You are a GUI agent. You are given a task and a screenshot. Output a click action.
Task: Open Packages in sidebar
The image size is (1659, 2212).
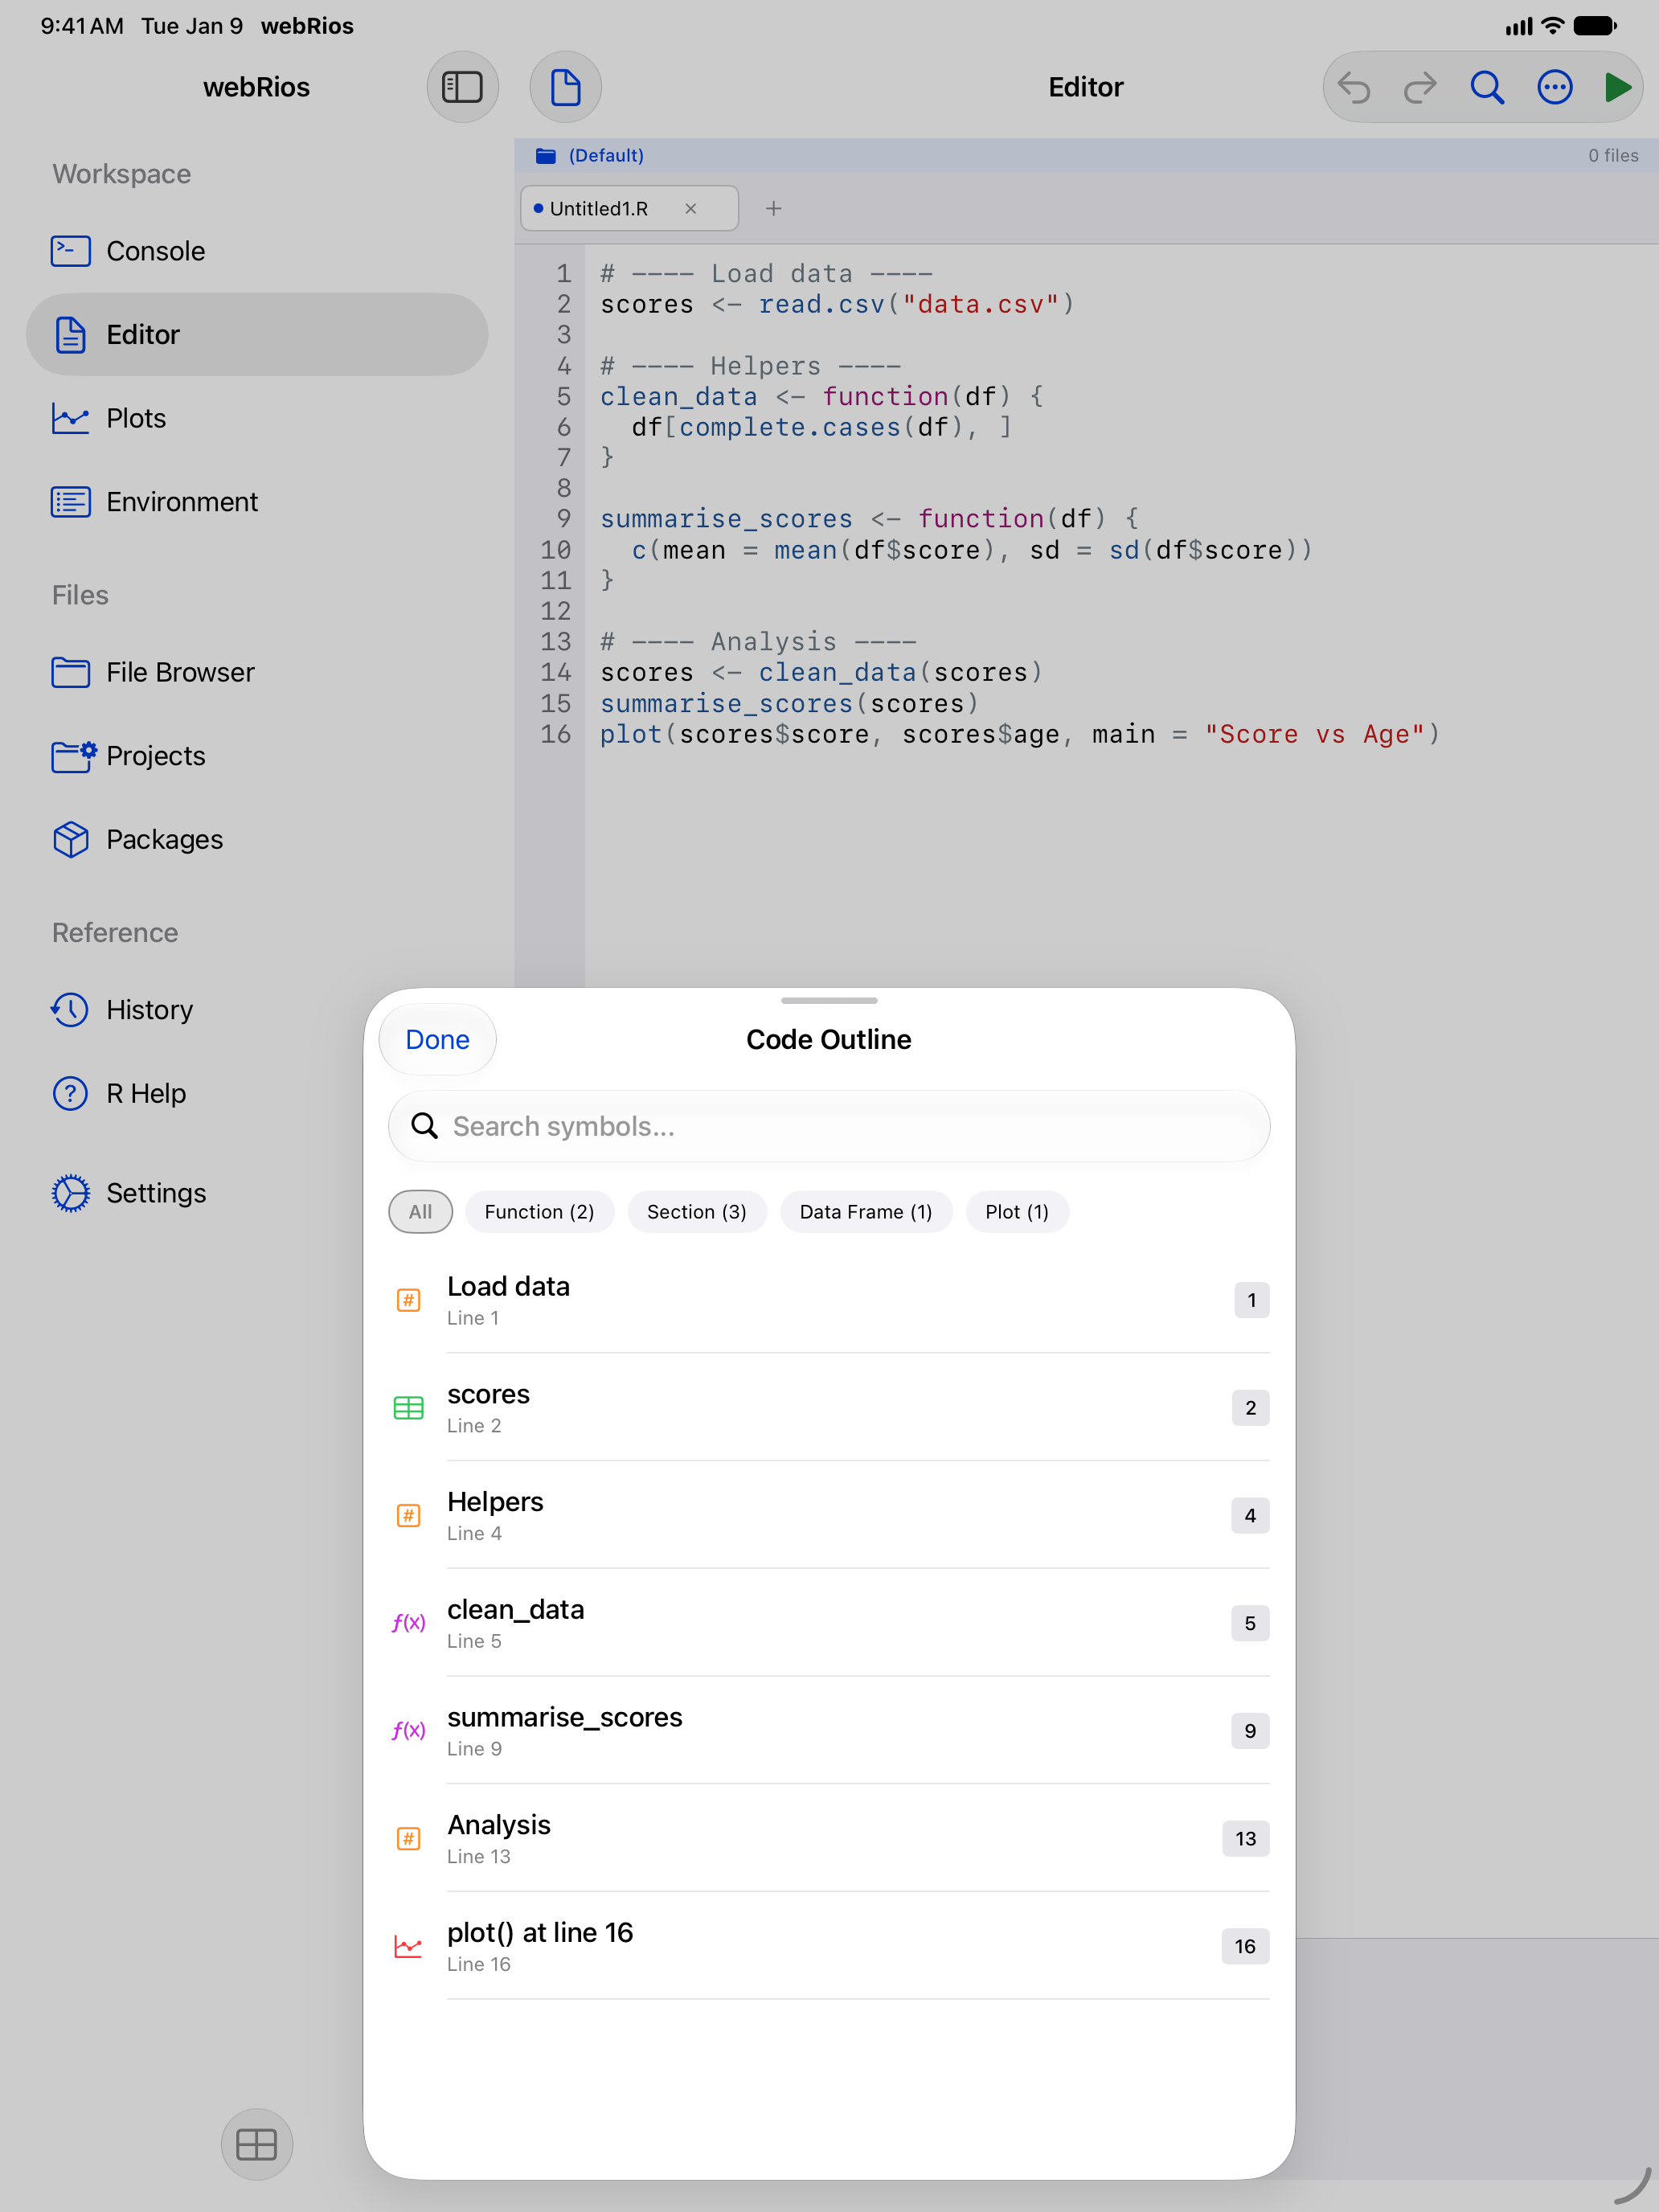pyautogui.click(x=257, y=839)
